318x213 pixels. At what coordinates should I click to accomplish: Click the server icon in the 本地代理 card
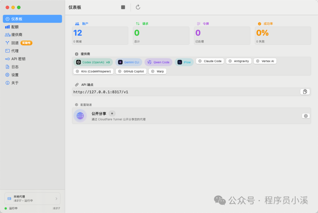click(9, 199)
